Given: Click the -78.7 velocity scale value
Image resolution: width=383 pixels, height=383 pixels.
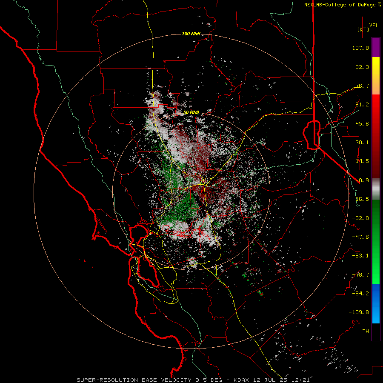Looking at the screenshot, I should coord(360,275).
